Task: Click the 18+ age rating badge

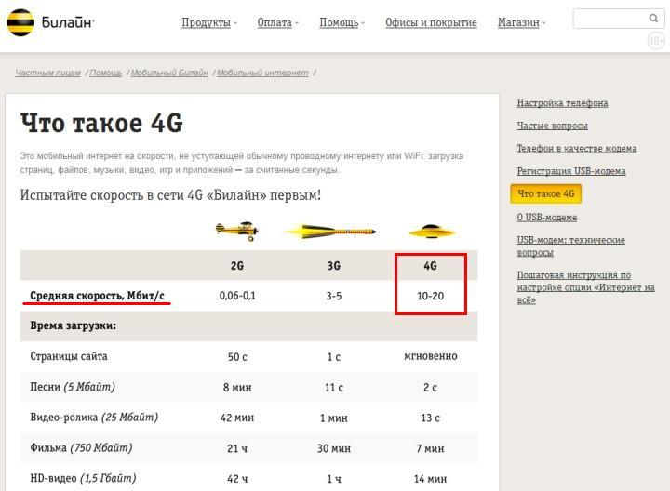Action: coord(656,41)
